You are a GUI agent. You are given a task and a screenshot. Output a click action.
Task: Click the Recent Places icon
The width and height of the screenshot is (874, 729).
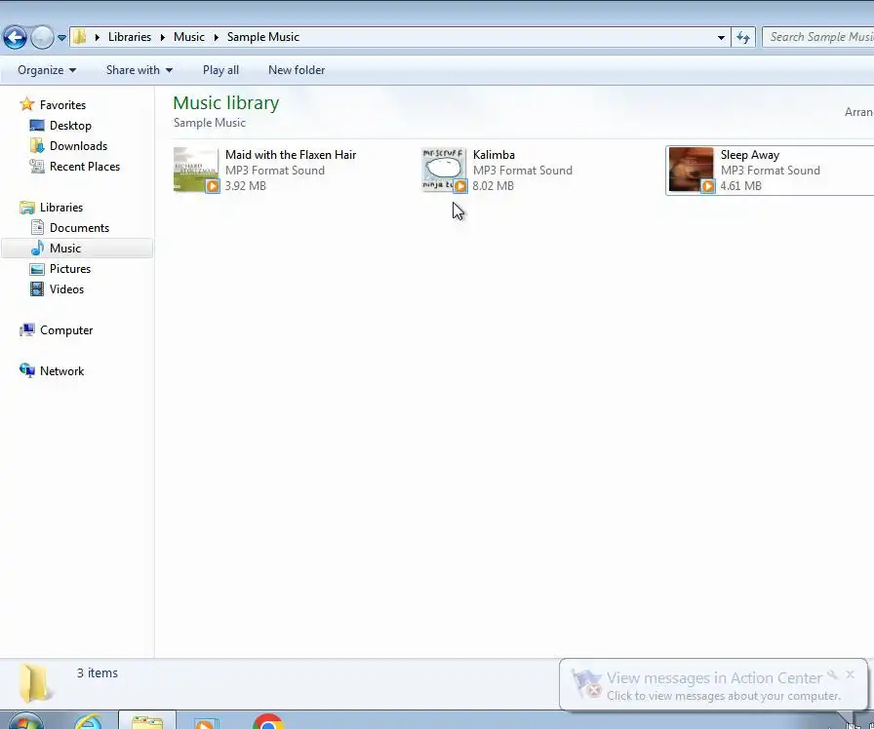pos(37,166)
